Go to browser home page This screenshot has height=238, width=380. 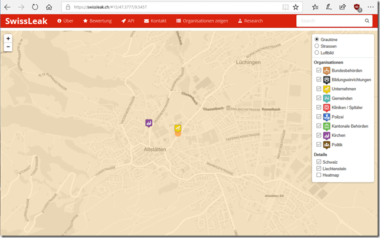(49, 7)
